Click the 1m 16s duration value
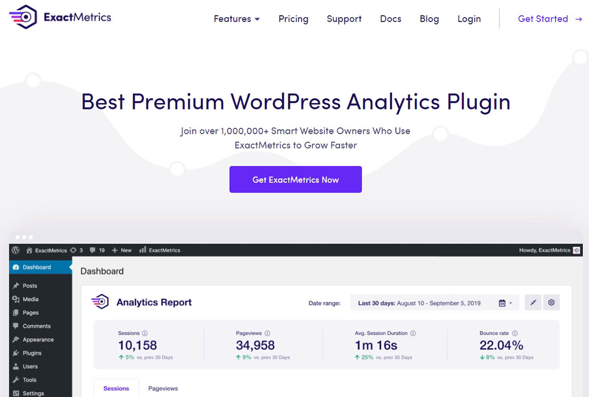Viewport: 589px width, 397px height. (376, 345)
